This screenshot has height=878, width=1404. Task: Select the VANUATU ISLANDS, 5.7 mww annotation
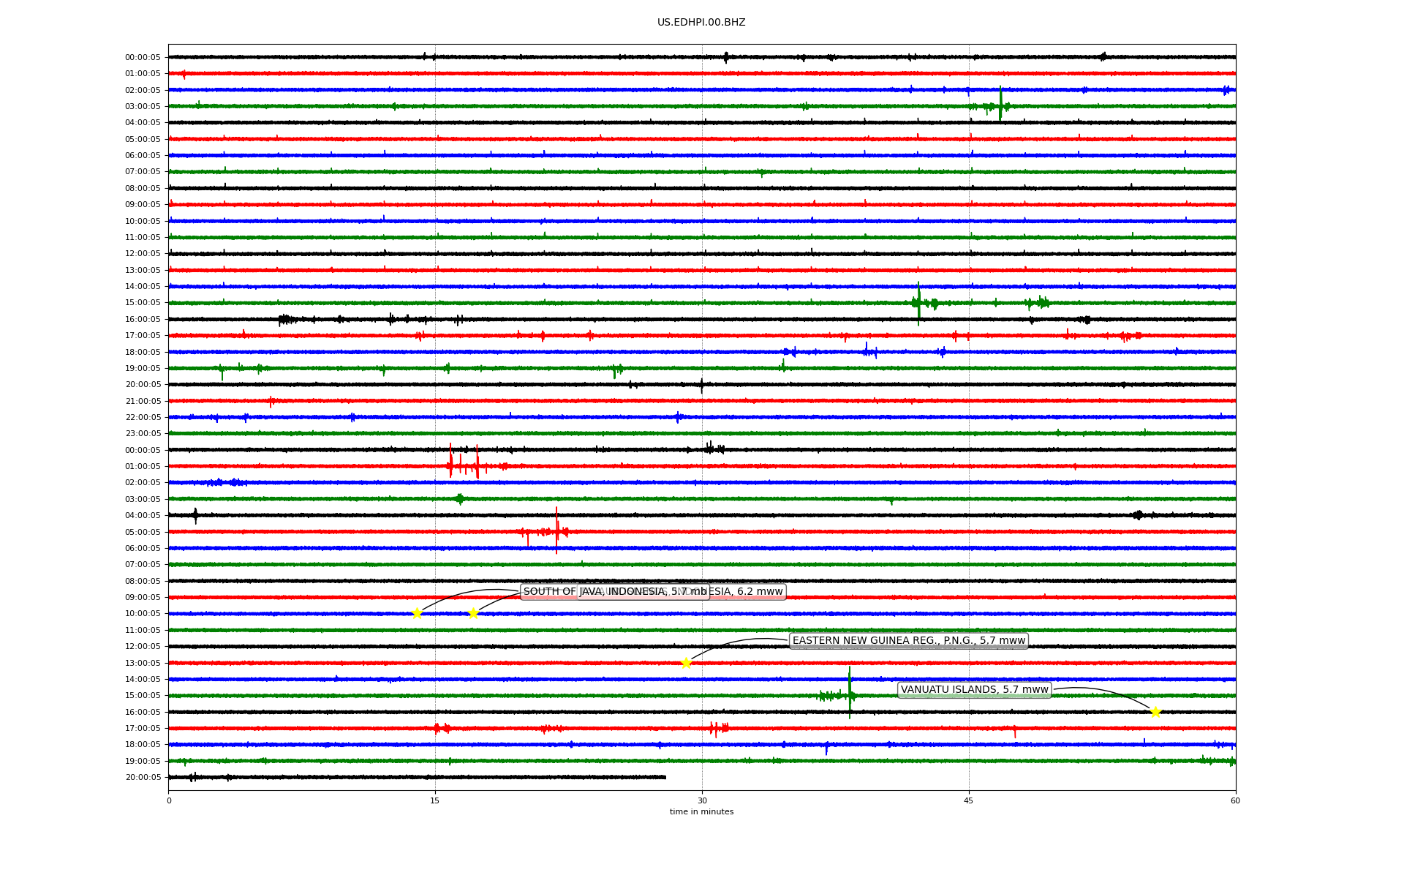[x=974, y=690]
